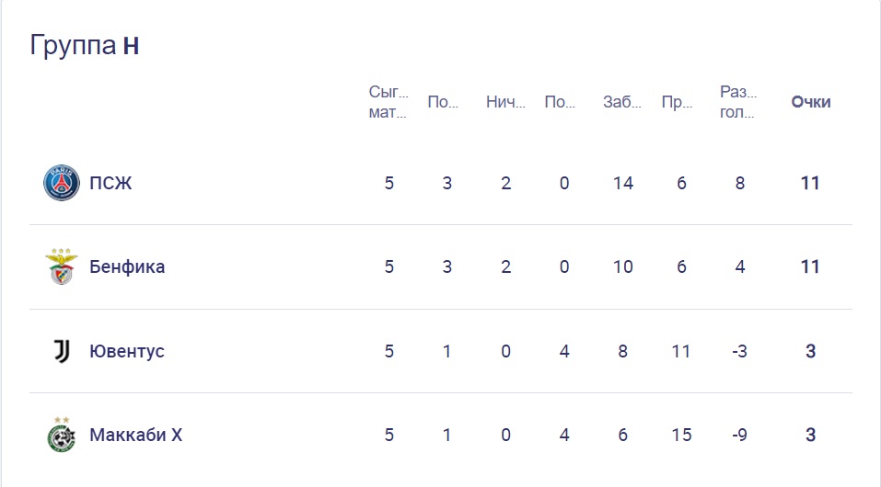Click the PSG club crest icon
This screenshot has height=487, width=881.
click(x=62, y=183)
